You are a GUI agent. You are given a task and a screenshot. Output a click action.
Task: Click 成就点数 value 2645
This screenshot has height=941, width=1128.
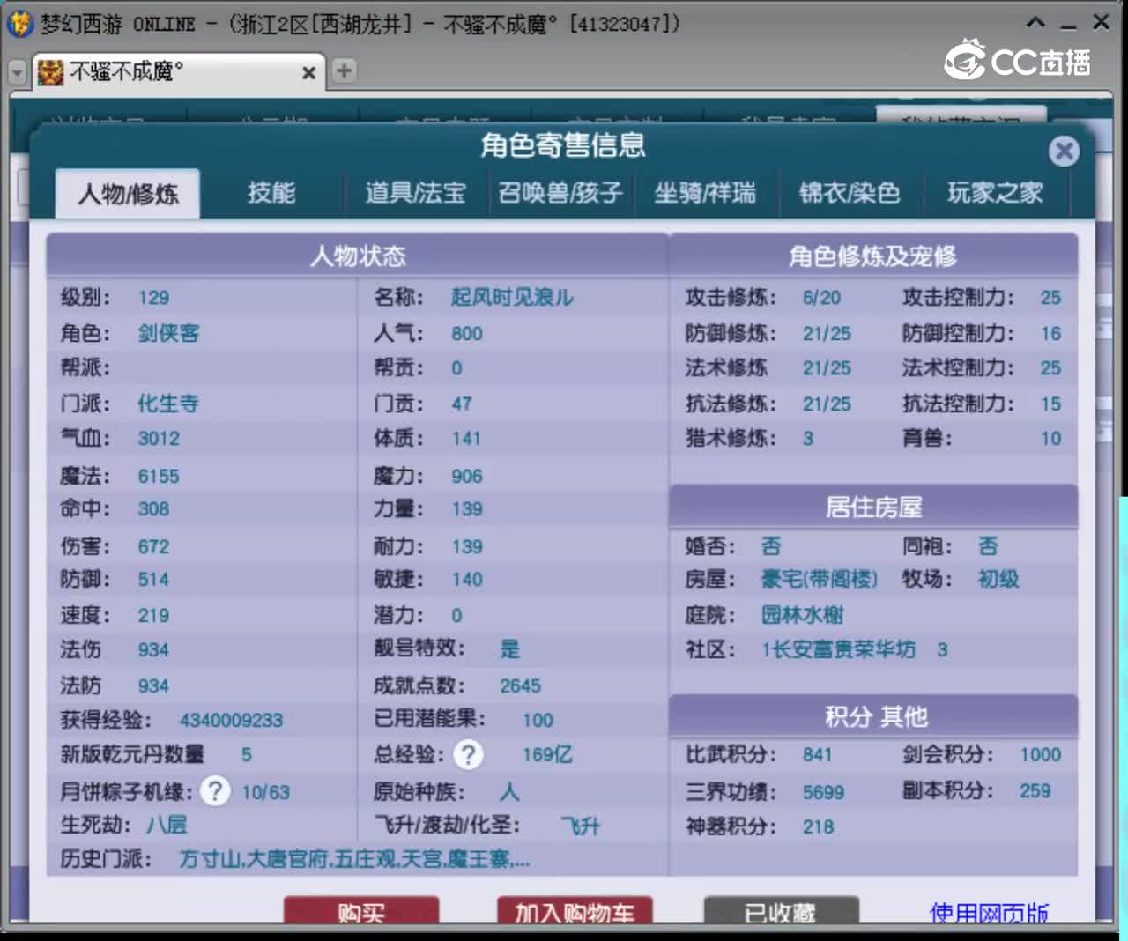(x=520, y=686)
